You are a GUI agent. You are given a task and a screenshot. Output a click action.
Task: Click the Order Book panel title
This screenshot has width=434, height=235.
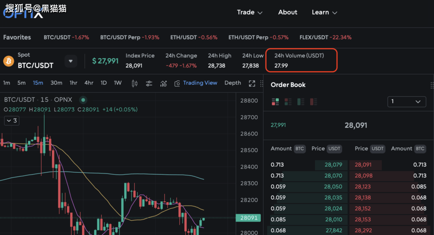pyautogui.click(x=288, y=85)
